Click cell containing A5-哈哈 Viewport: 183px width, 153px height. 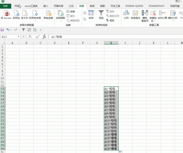click(111, 103)
